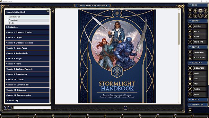The image size is (209, 118).
Task: Click the NPCs mask icon
Action: click(190, 84)
